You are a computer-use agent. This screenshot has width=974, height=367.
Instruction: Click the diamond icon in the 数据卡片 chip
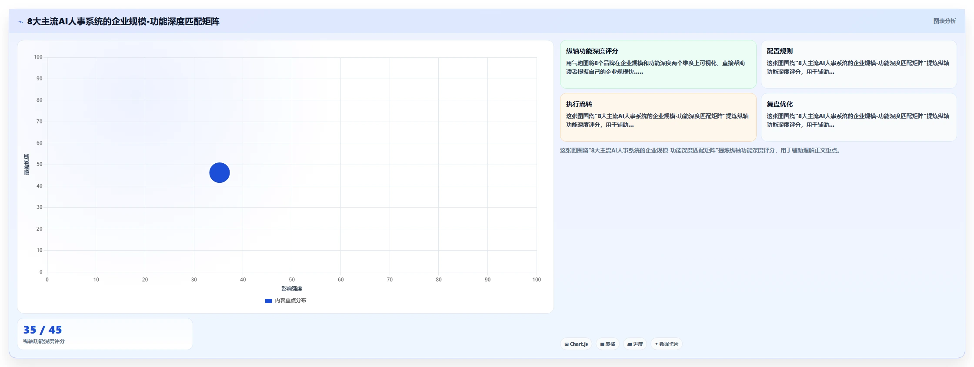tap(656, 344)
